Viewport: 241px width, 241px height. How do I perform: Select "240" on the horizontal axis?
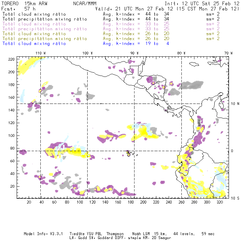coord(169,202)
